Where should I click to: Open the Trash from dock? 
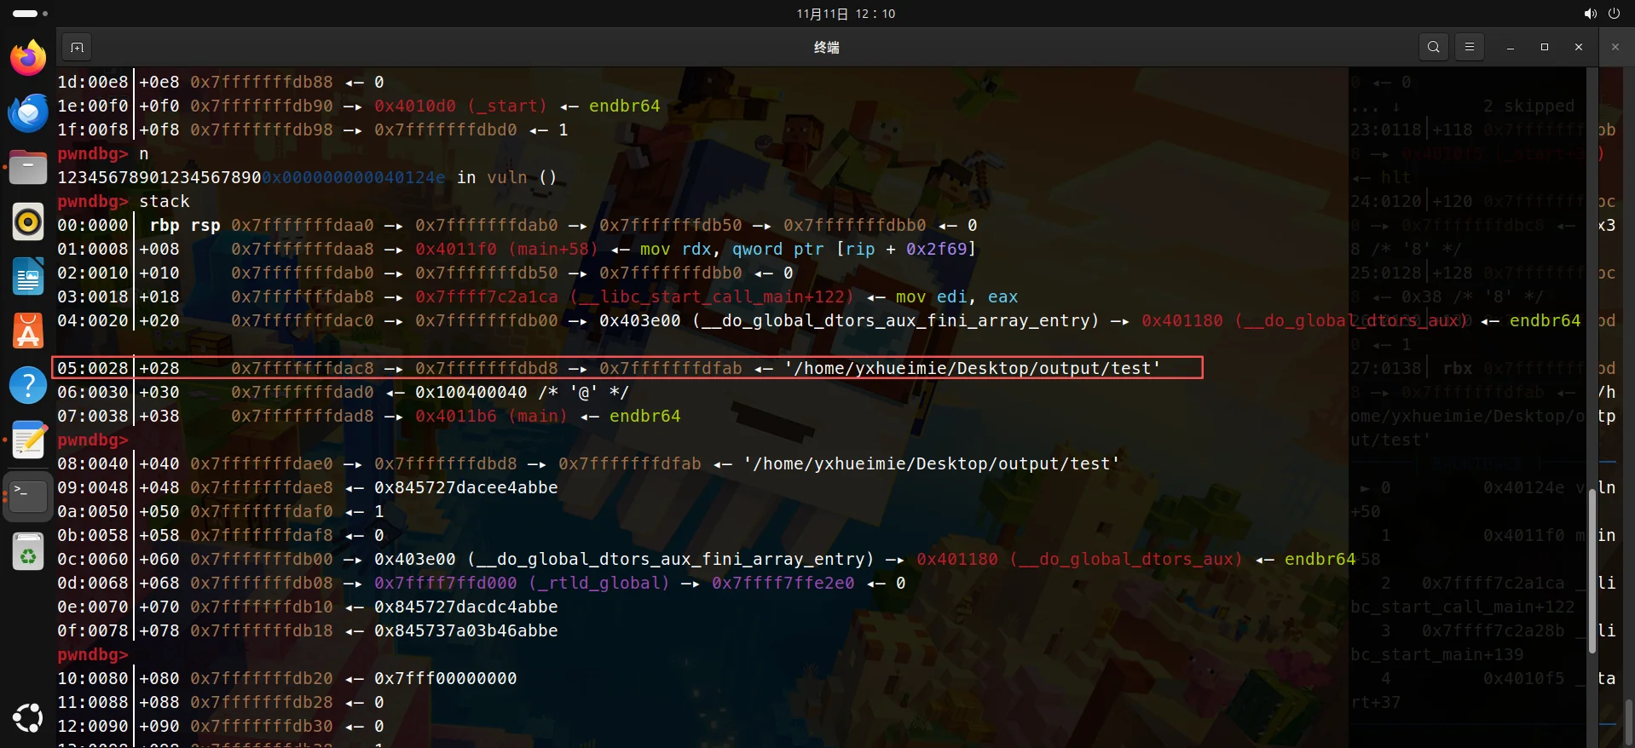click(x=28, y=552)
